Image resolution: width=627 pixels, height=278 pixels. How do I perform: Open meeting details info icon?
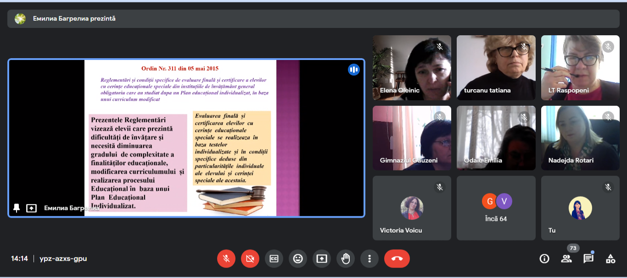pos(544,259)
